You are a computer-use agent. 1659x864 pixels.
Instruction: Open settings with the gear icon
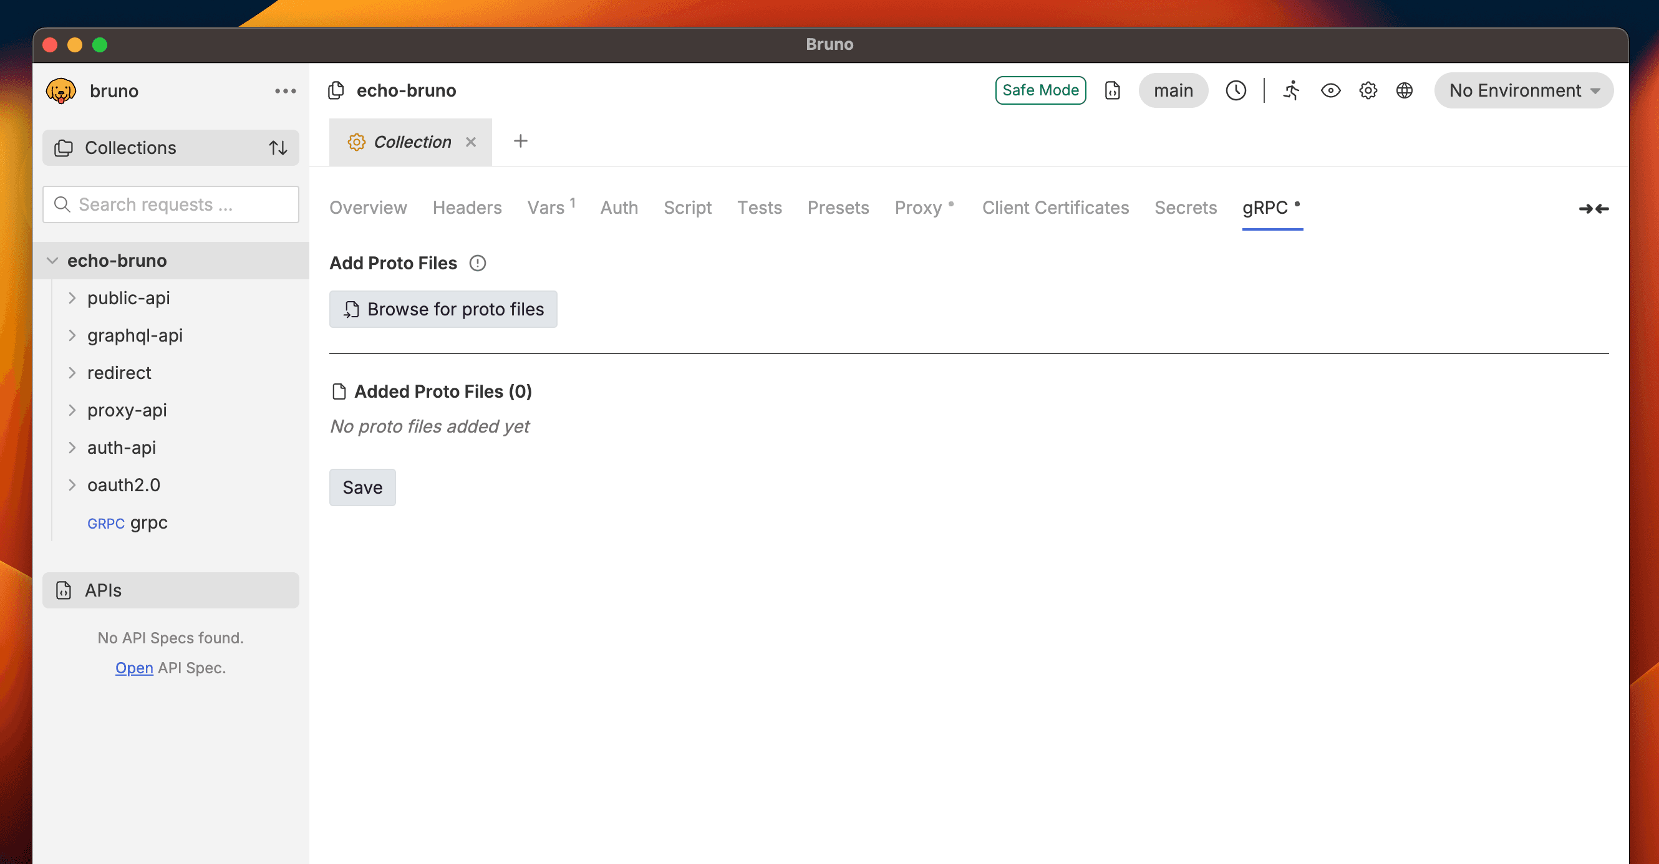[x=1368, y=91]
